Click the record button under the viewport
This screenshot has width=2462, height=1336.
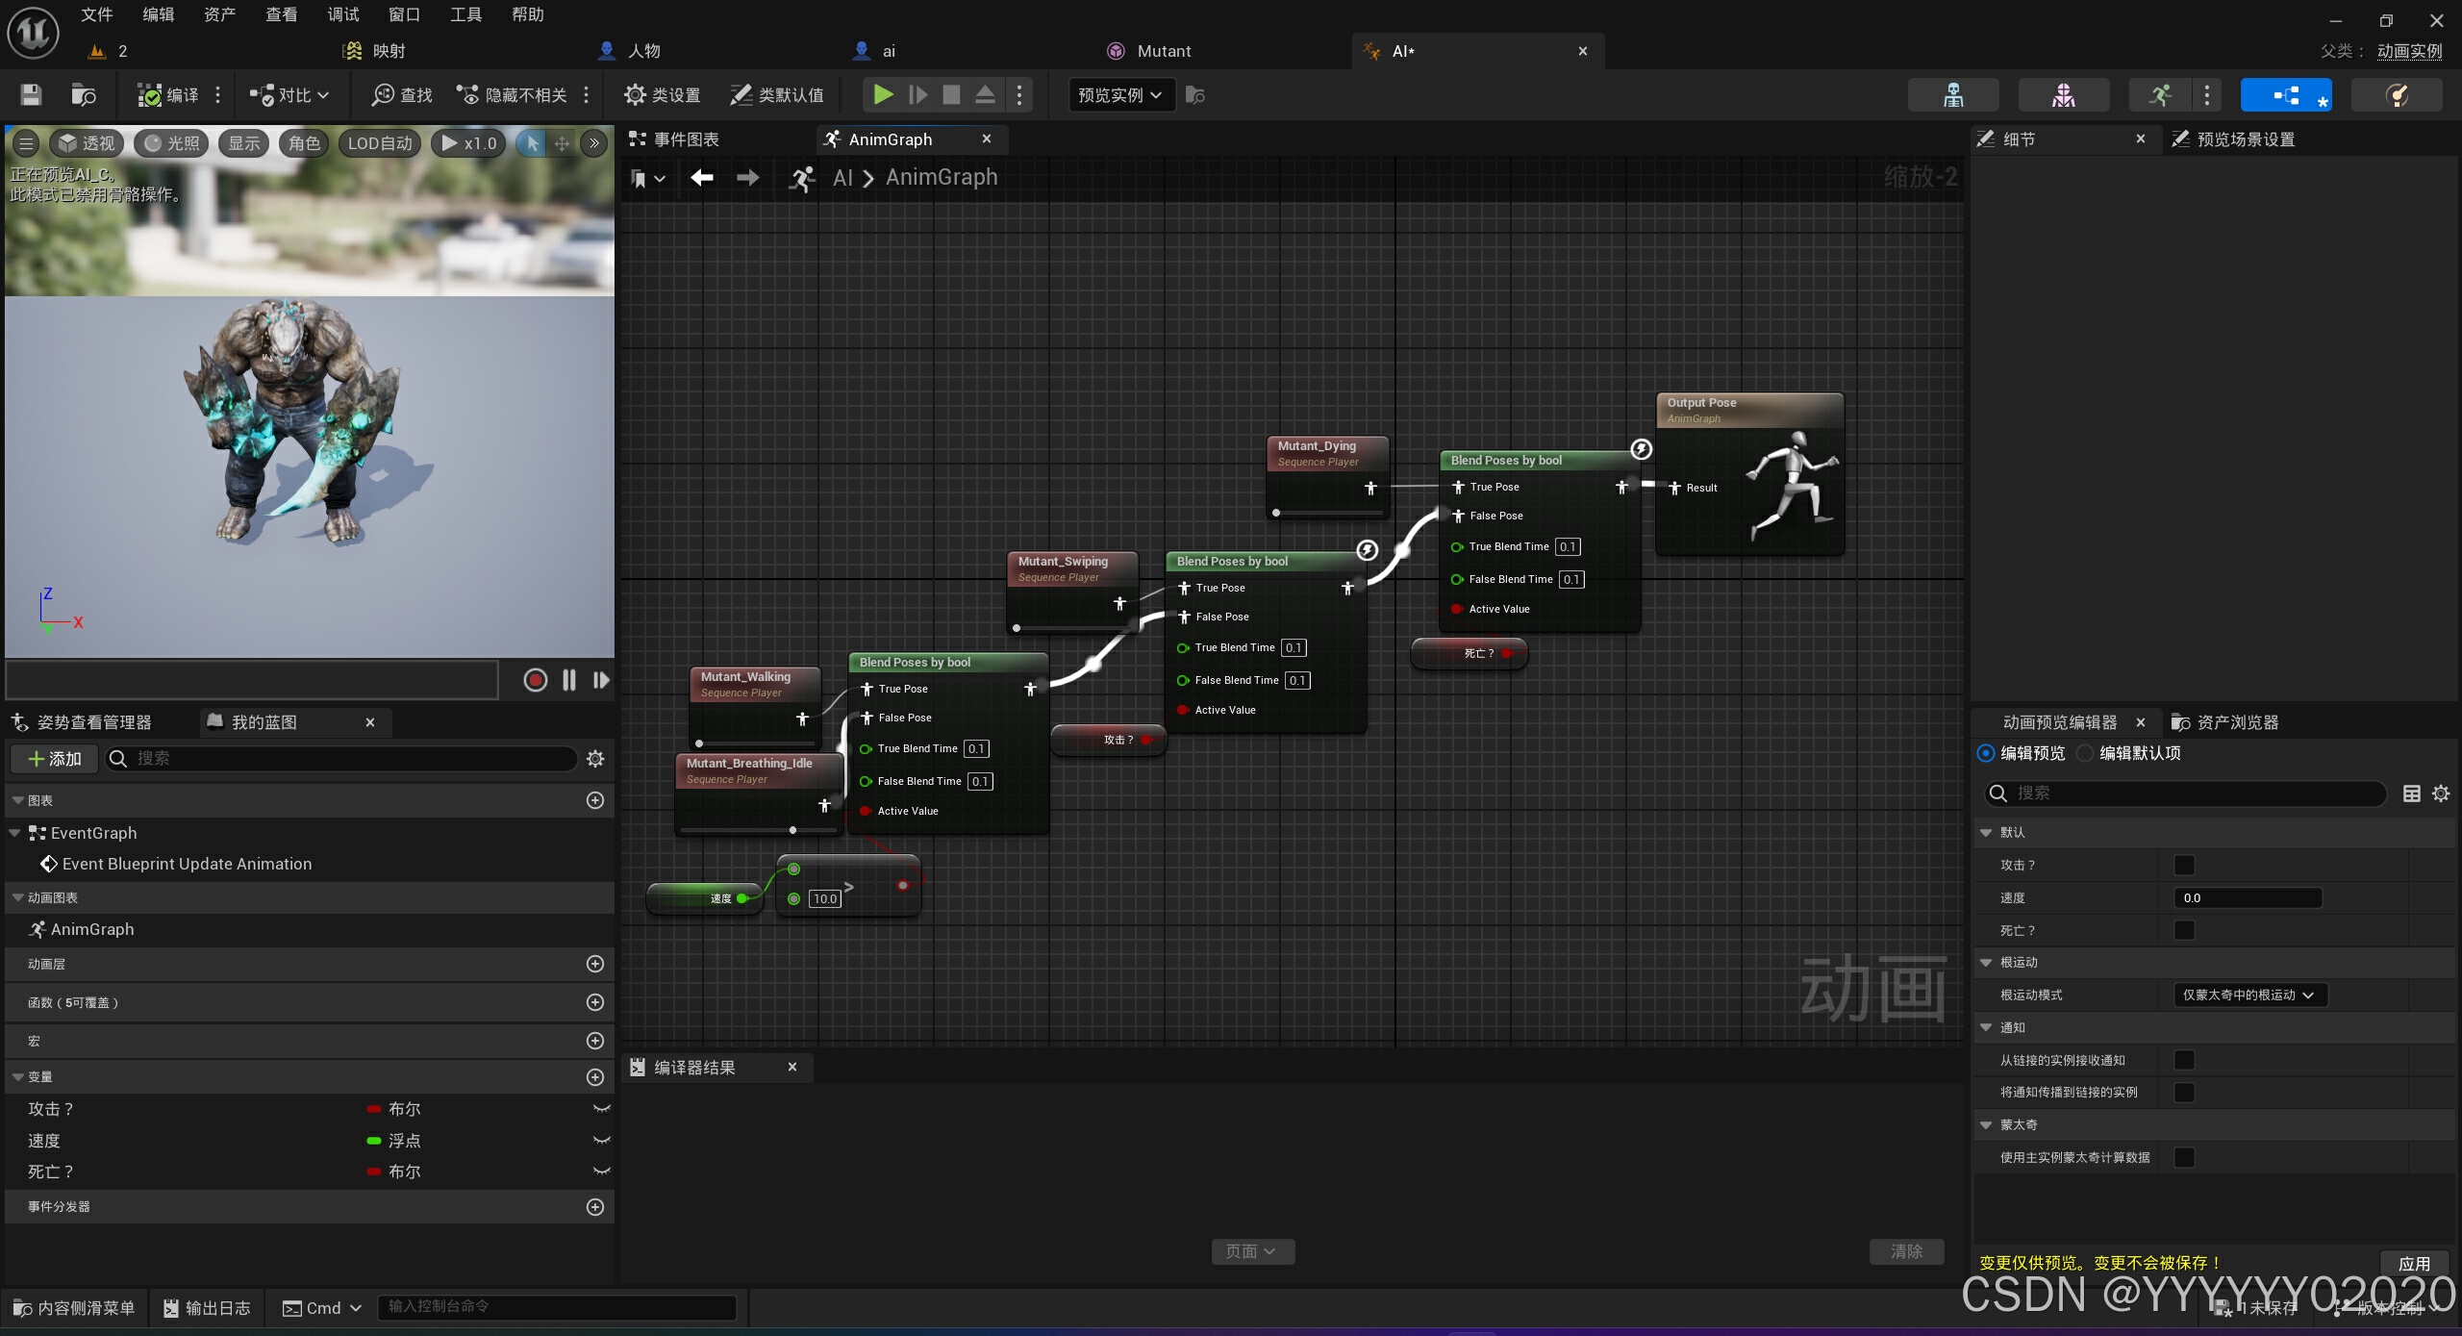536,680
